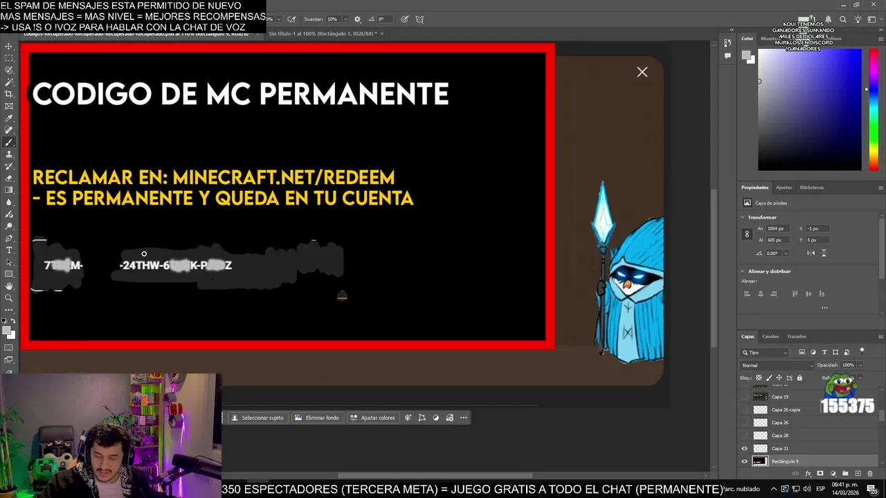Hide the Rectángulo 9 layer
The image size is (886, 498).
[745, 461]
